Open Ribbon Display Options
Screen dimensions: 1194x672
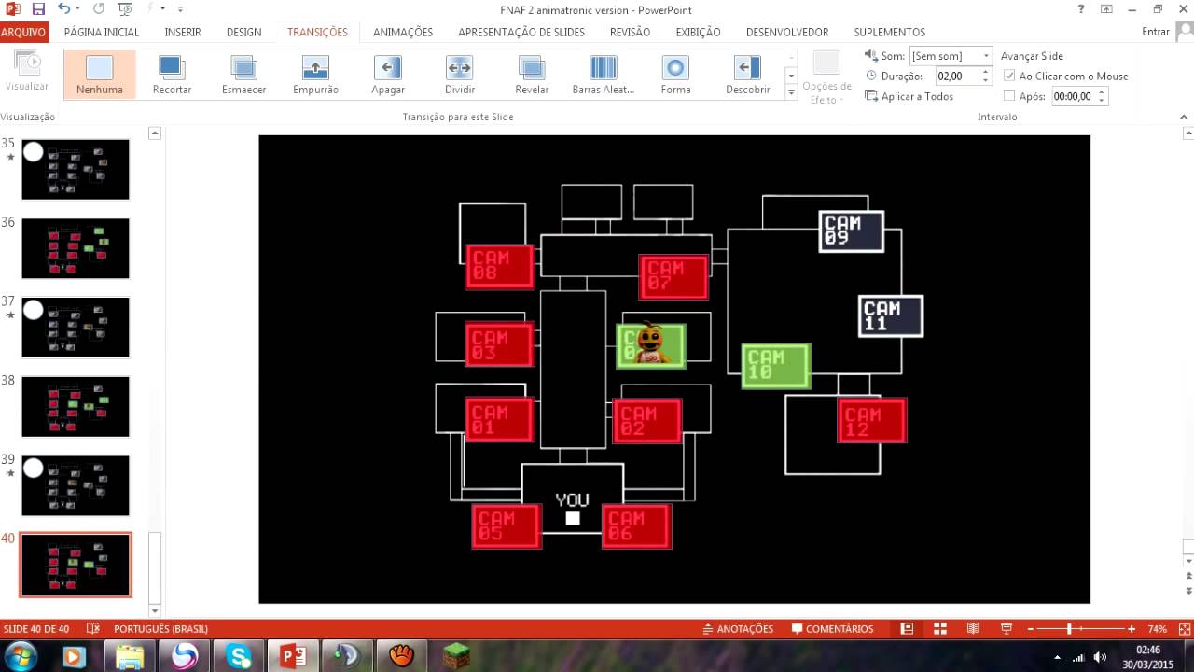1106,8
